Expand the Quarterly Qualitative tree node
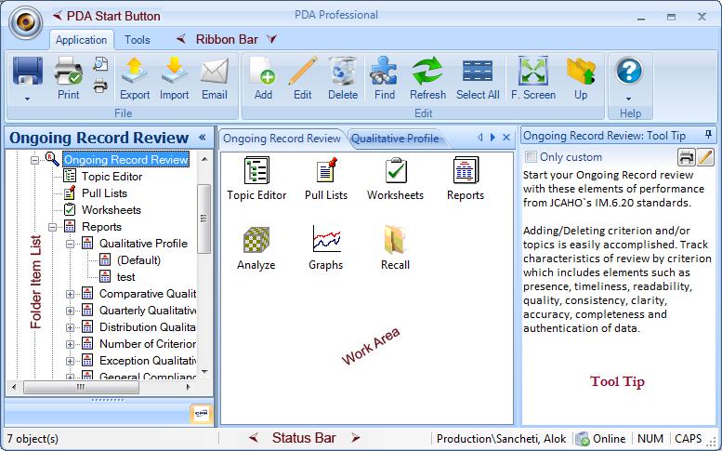 (70, 311)
